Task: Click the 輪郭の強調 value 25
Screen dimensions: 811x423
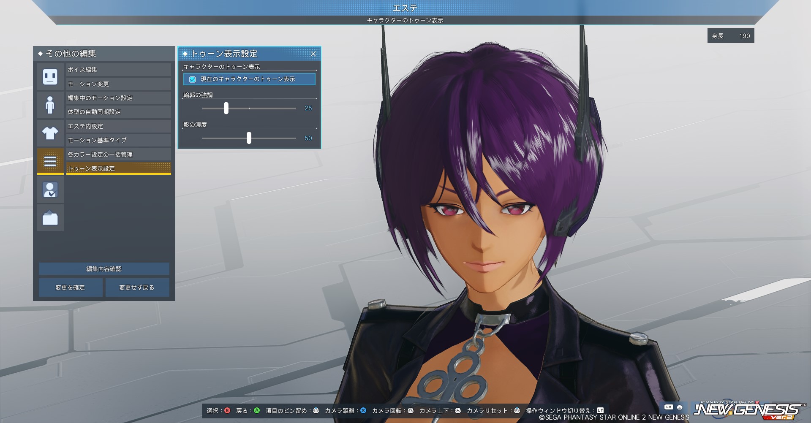Action: (x=308, y=108)
